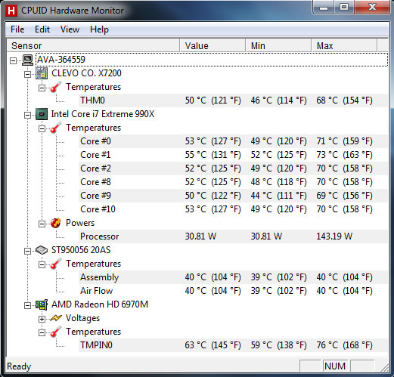Viewport: 394px width, 377px height.
Task: Click the Ready status bar text
Action: tap(19, 366)
